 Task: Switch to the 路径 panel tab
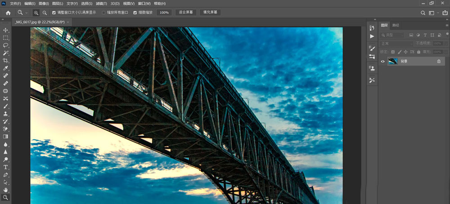pyautogui.click(x=396, y=25)
